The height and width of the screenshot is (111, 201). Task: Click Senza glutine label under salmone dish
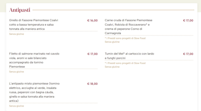17,72
